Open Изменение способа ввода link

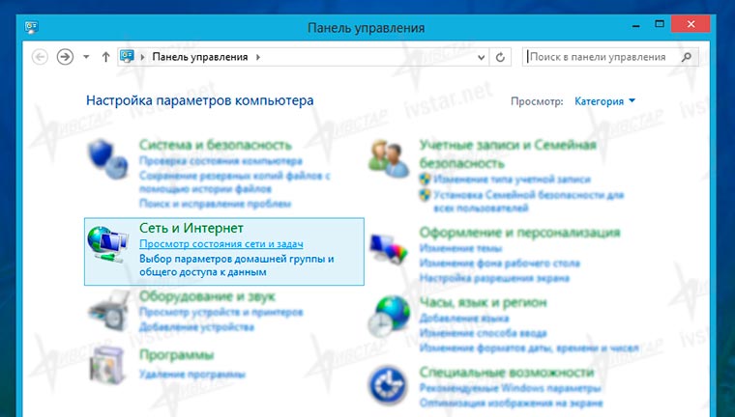tap(483, 333)
